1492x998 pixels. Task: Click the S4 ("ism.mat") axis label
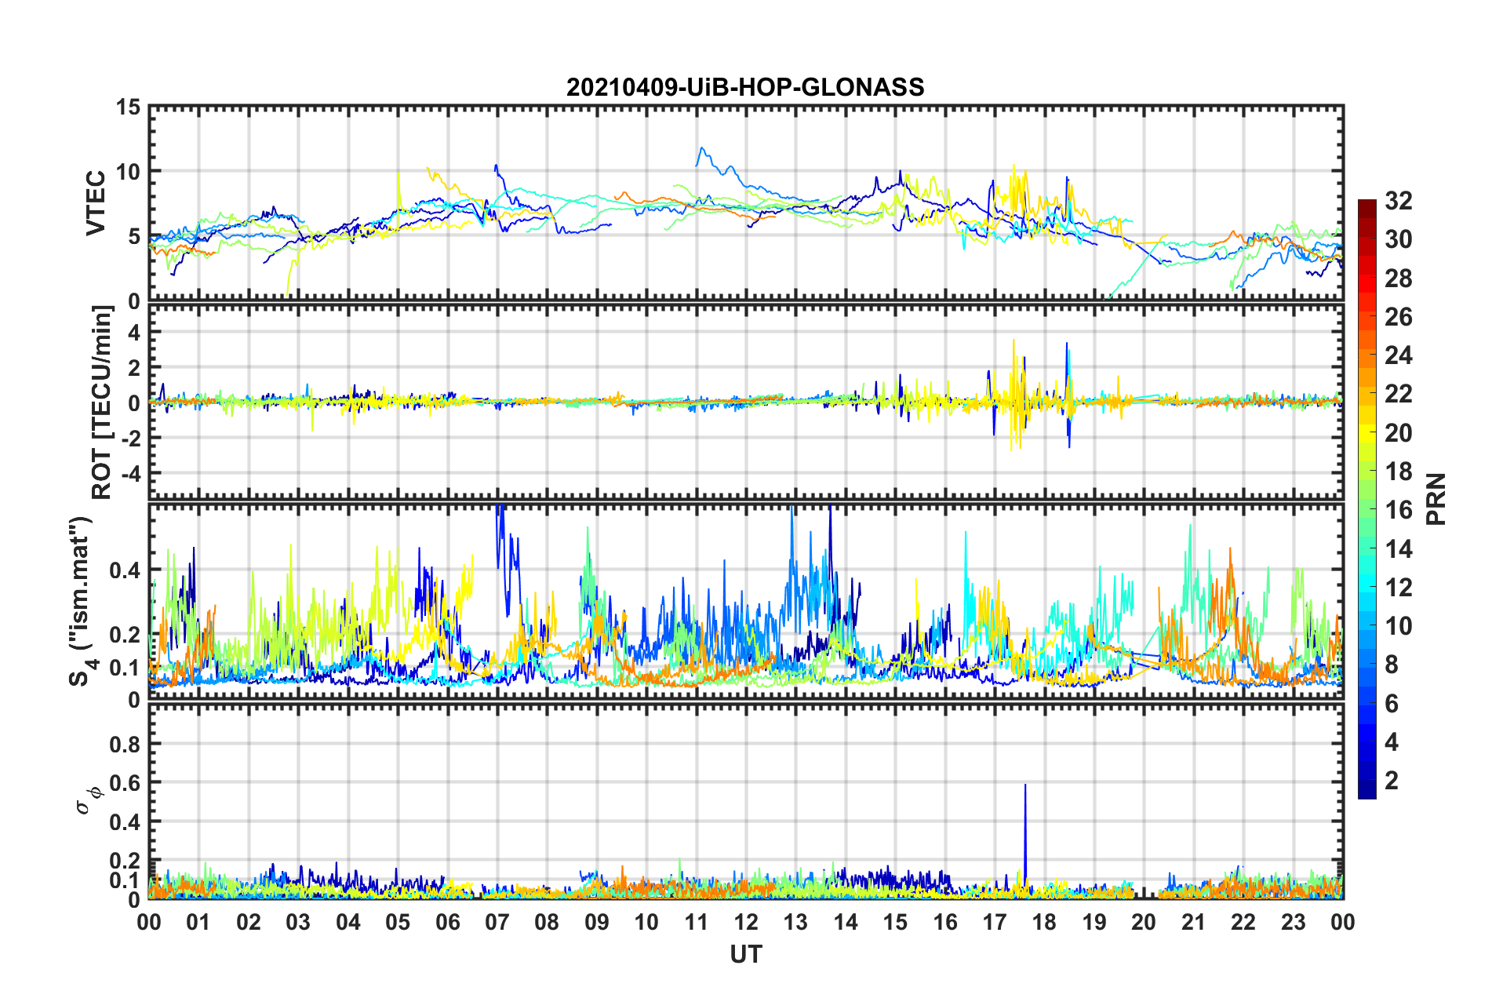pyautogui.click(x=82, y=600)
